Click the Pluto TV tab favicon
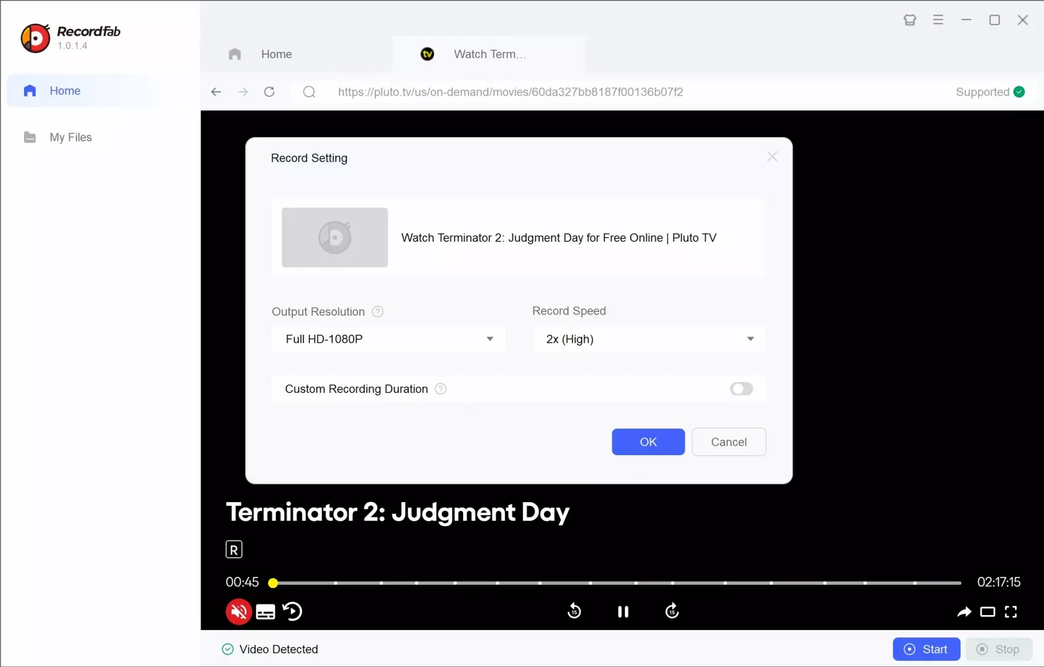The height and width of the screenshot is (667, 1044). coord(427,54)
